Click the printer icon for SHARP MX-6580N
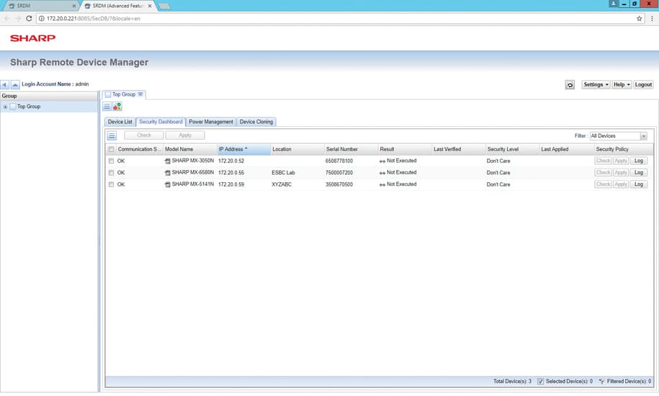The width and height of the screenshot is (659, 396). click(x=168, y=173)
